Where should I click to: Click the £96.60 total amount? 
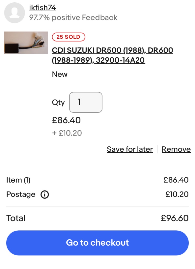(x=175, y=218)
